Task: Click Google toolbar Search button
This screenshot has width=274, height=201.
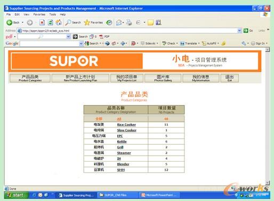Action: (x=92, y=43)
